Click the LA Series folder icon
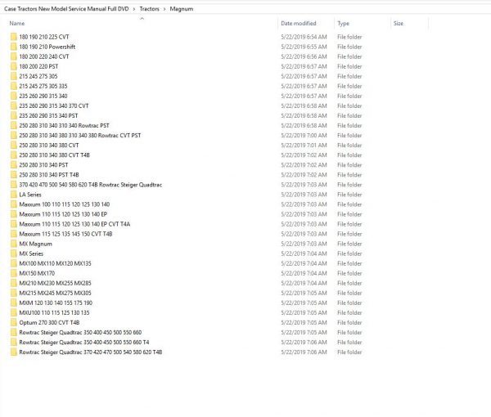 (x=13, y=195)
